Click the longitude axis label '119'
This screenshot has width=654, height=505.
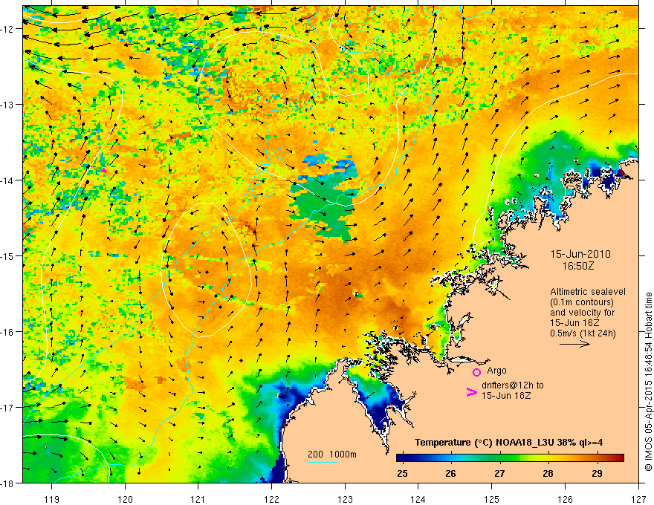pyautogui.click(x=52, y=499)
